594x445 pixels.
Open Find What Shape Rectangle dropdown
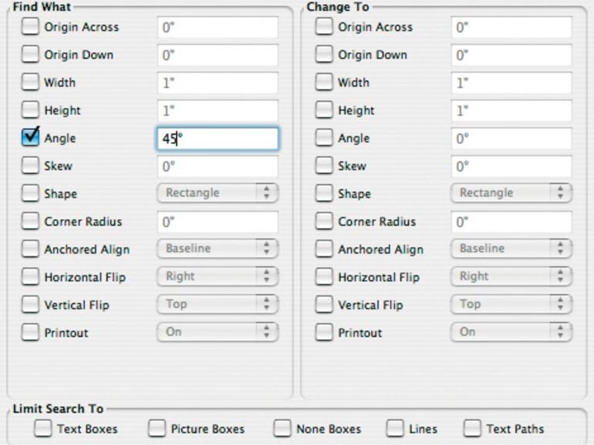(217, 193)
